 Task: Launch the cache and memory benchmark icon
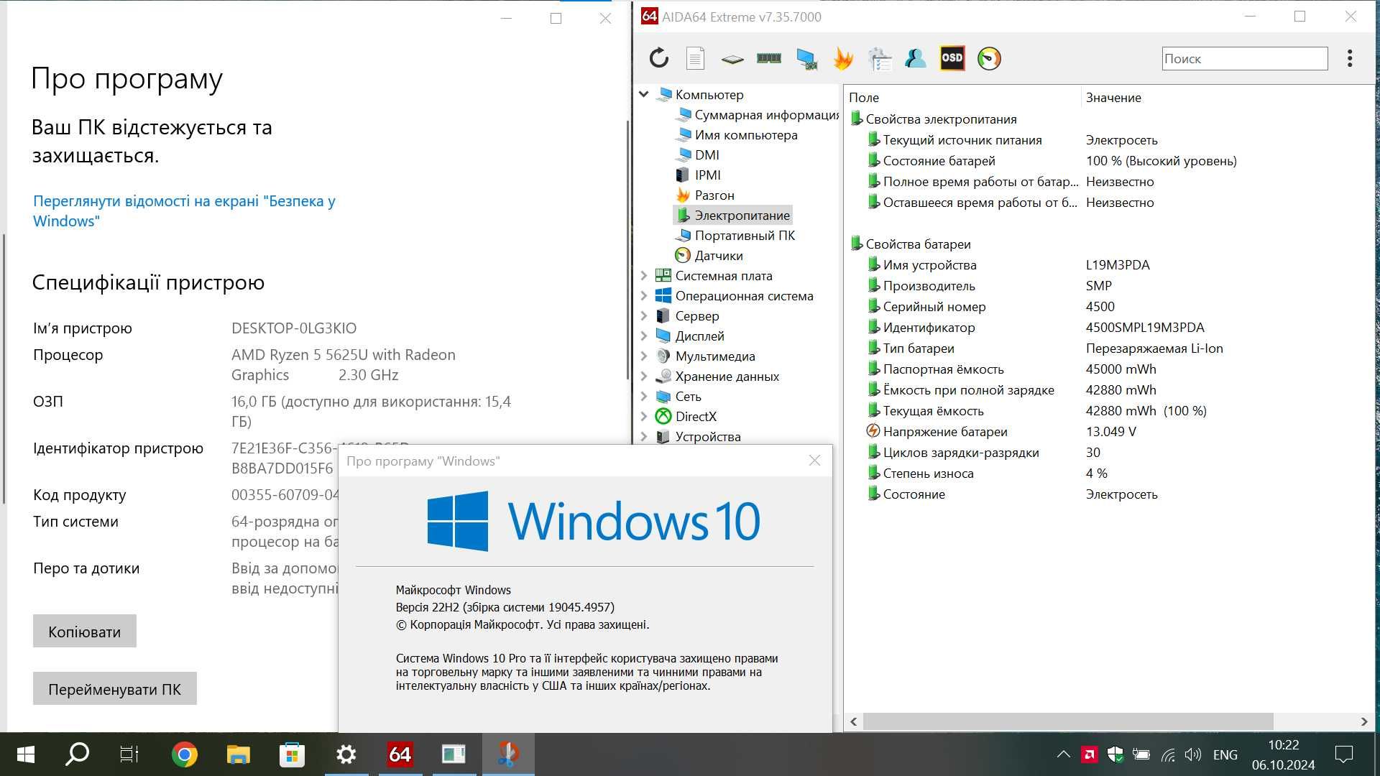coord(768,58)
